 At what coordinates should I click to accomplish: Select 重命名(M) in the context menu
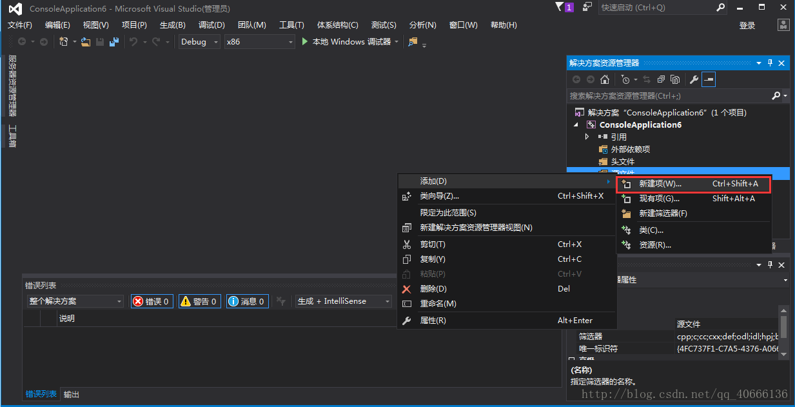pyautogui.click(x=507, y=304)
